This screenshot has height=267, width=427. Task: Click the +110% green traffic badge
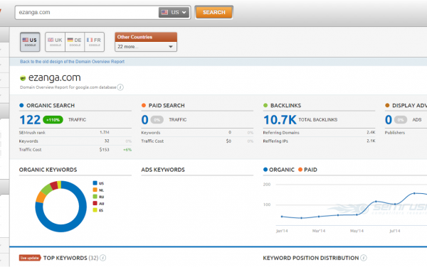53,120
